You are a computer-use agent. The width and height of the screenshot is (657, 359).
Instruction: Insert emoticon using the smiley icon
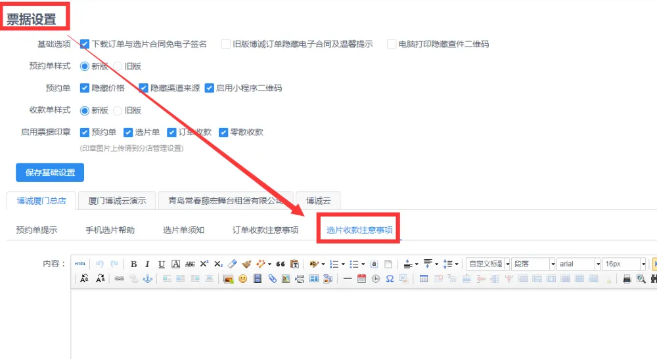pyautogui.click(x=243, y=279)
